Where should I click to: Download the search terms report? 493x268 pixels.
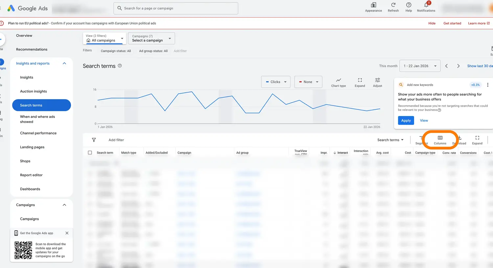point(459,140)
